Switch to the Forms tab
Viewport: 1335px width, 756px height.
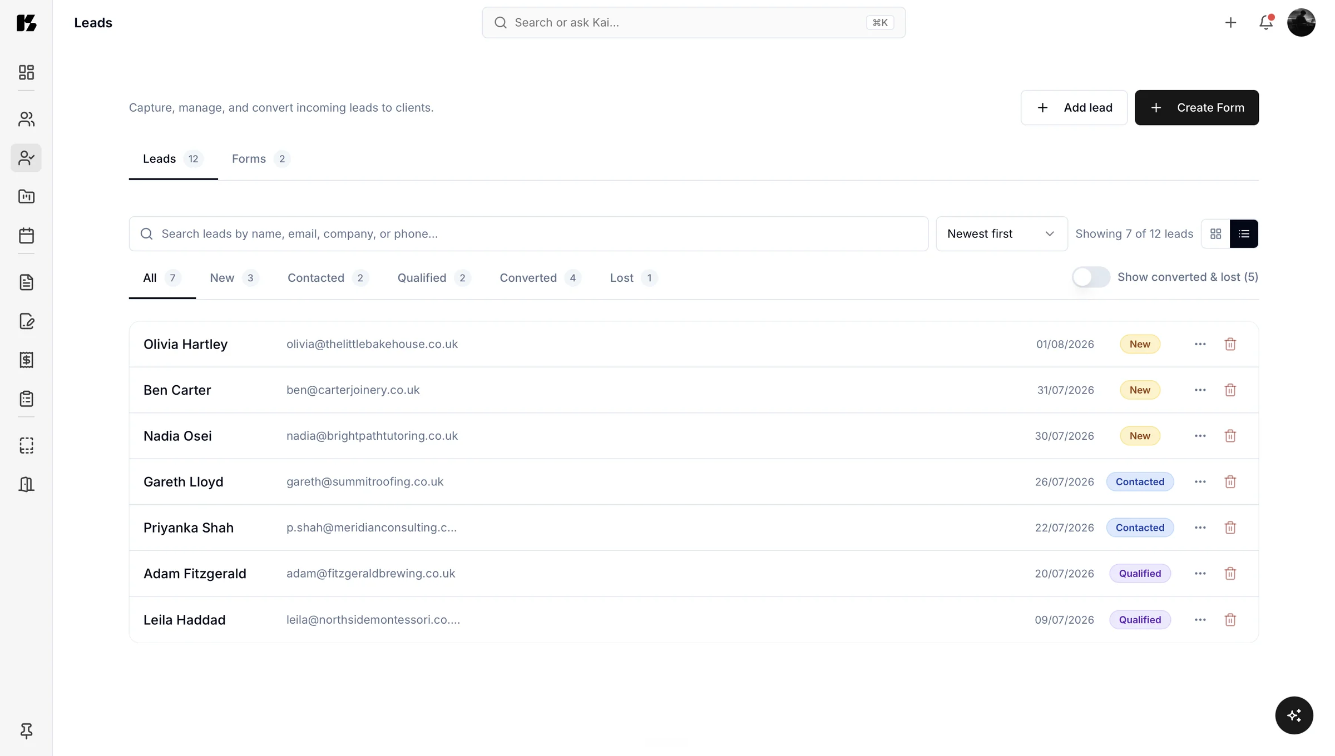(260, 159)
